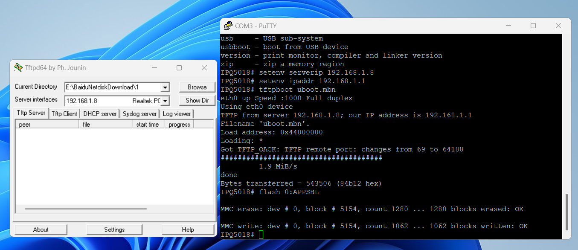
Task: Expand the Current Directory dropdown
Action: pyautogui.click(x=165, y=87)
